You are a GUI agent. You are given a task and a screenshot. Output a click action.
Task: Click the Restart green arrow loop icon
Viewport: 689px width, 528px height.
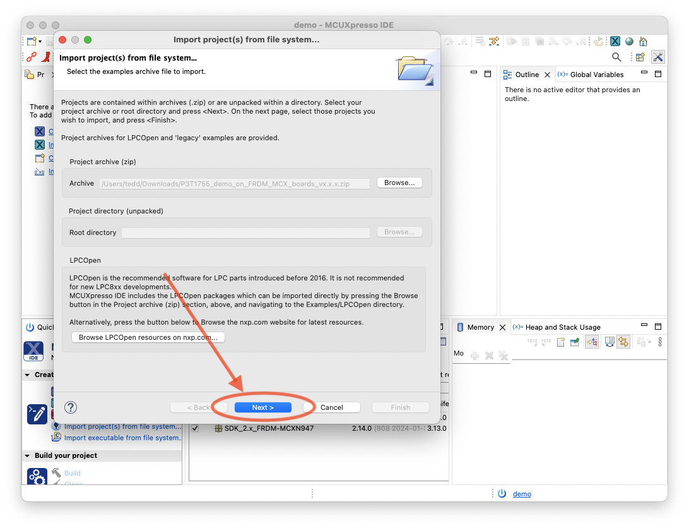pos(598,41)
